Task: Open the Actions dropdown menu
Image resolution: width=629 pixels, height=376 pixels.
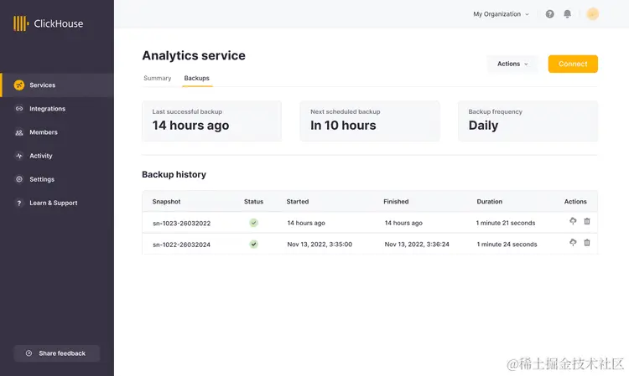Action: 512,64
